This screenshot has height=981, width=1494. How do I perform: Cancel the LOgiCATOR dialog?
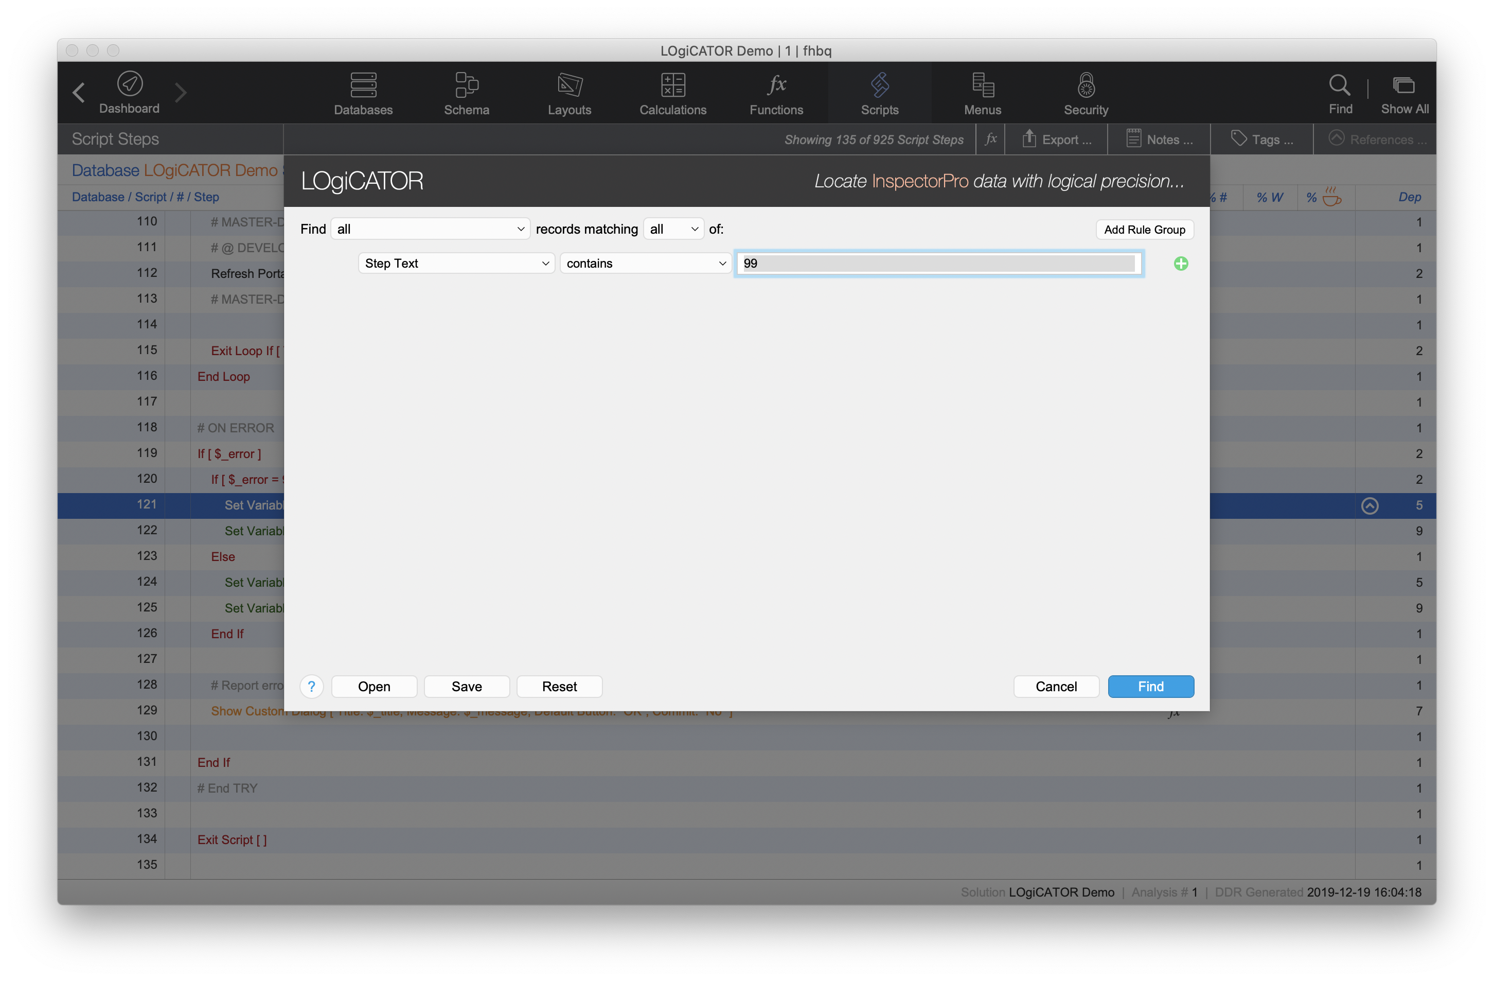coord(1056,687)
